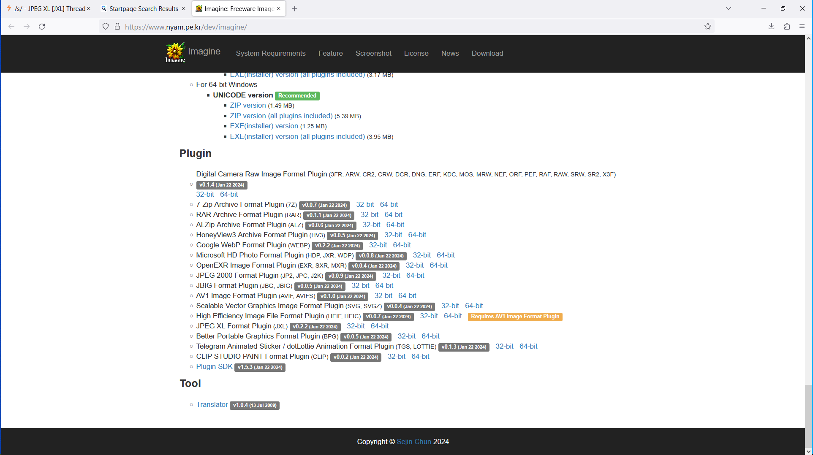Click the tracking protection shield icon
This screenshot has width=813, height=455.
coord(106,27)
